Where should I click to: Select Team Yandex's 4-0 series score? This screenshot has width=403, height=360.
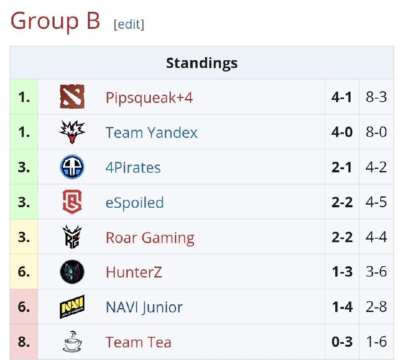point(342,132)
